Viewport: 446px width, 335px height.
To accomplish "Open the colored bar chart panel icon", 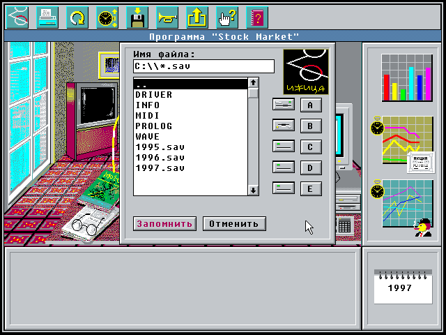I will coord(407,77).
